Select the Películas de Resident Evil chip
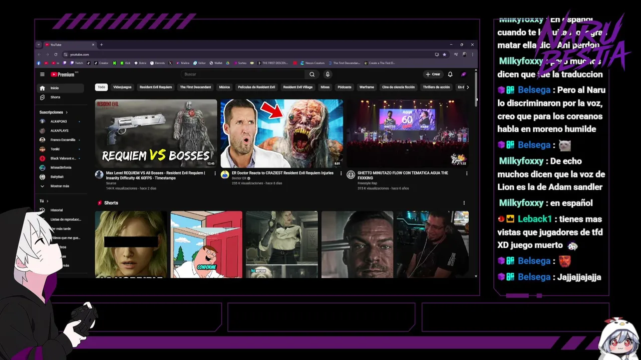The width and height of the screenshot is (641, 360). 256,87
